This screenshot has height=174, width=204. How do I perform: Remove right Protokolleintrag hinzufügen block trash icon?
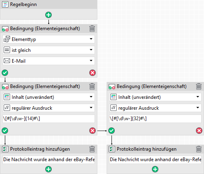[x=199, y=149]
